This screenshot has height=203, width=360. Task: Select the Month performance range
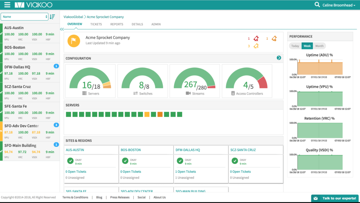coord(319,46)
